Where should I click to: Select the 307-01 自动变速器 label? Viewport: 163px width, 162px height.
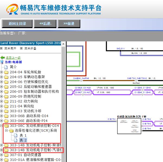[25, 155]
